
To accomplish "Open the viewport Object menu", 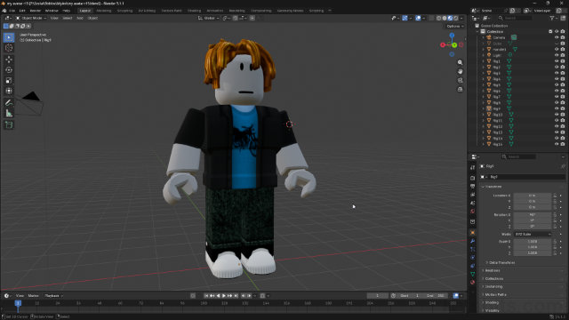I will click(x=92, y=18).
